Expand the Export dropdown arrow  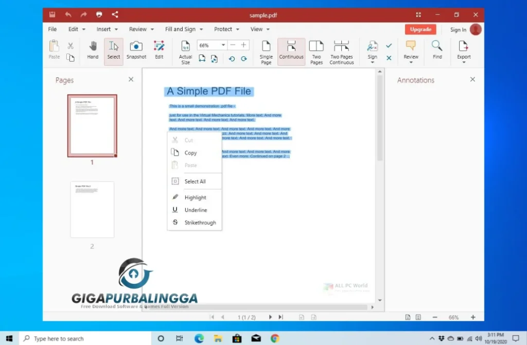(x=464, y=62)
